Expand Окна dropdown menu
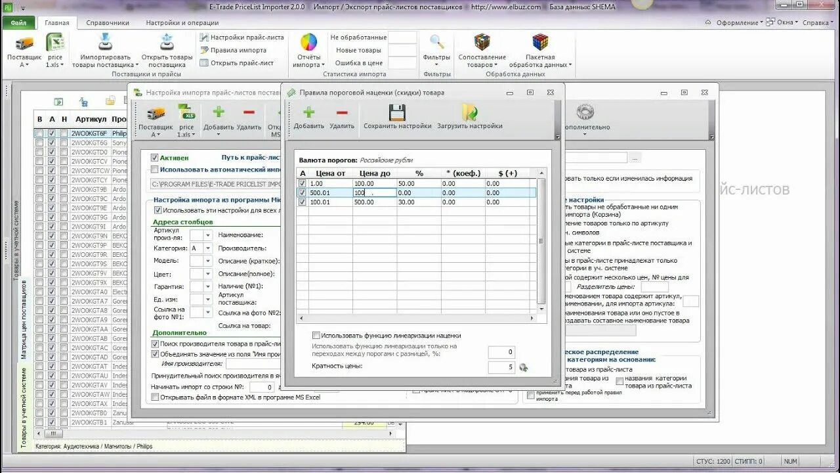The width and height of the screenshot is (840, 473). pyautogui.click(x=782, y=22)
